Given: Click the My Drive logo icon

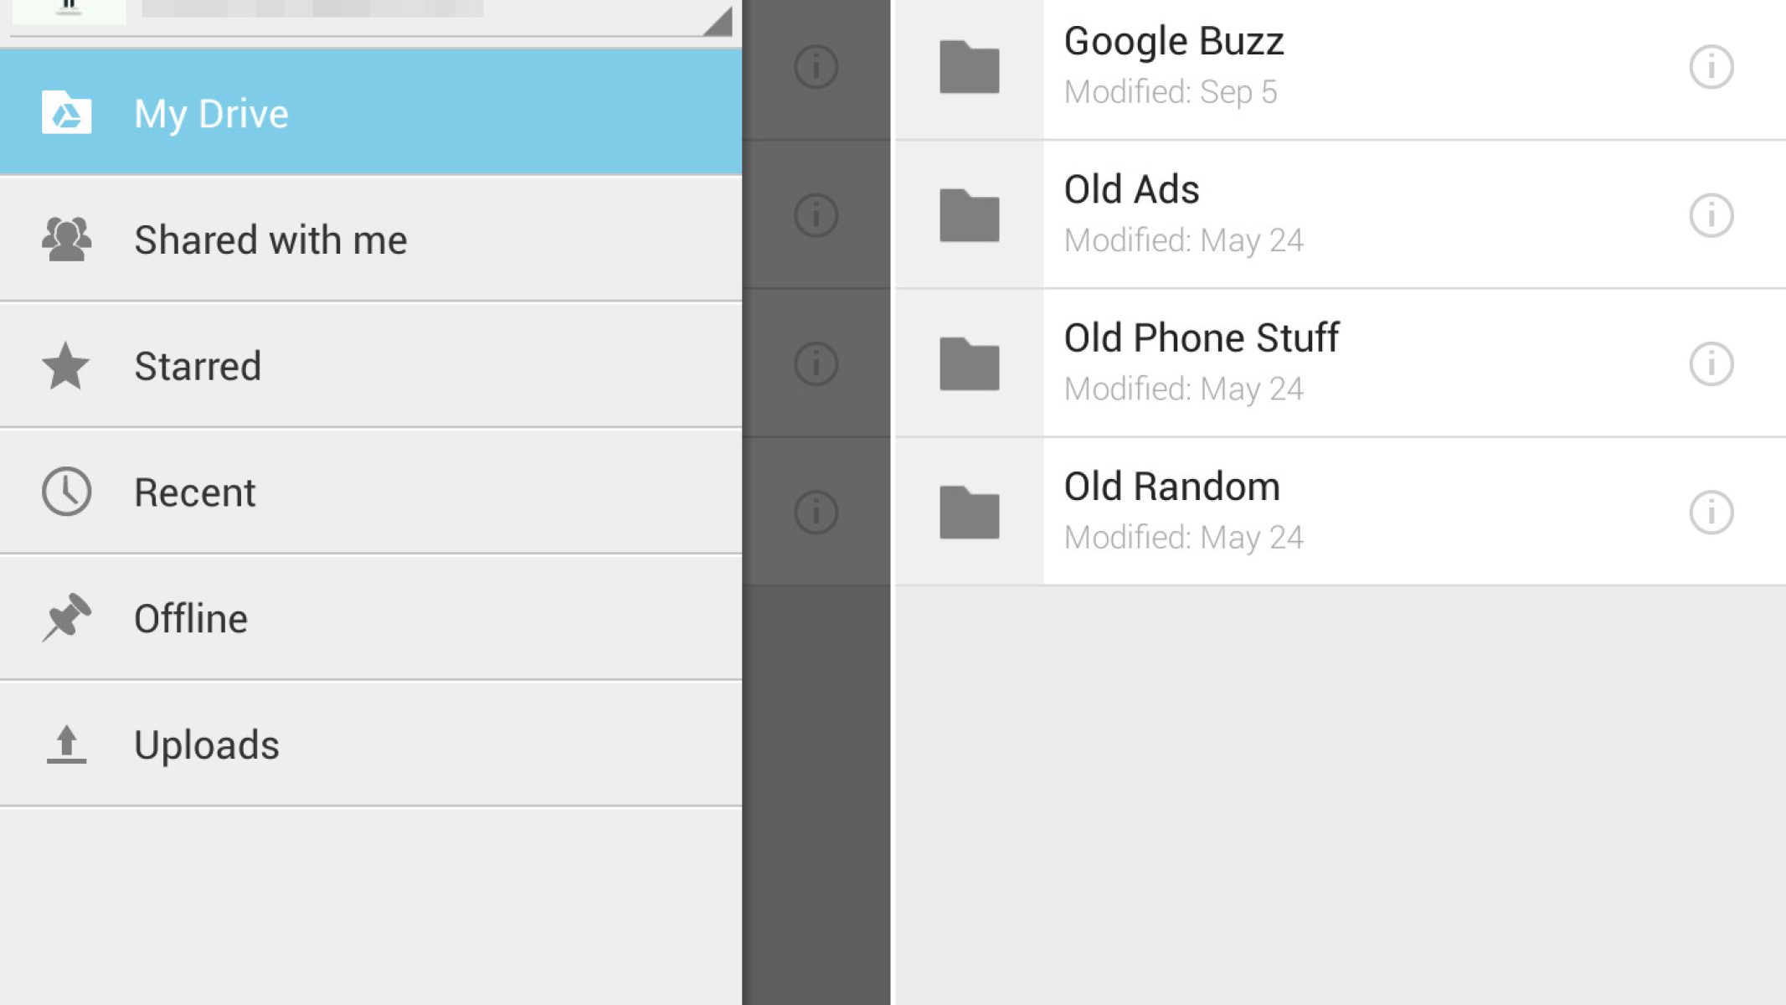Looking at the screenshot, I should (x=66, y=113).
